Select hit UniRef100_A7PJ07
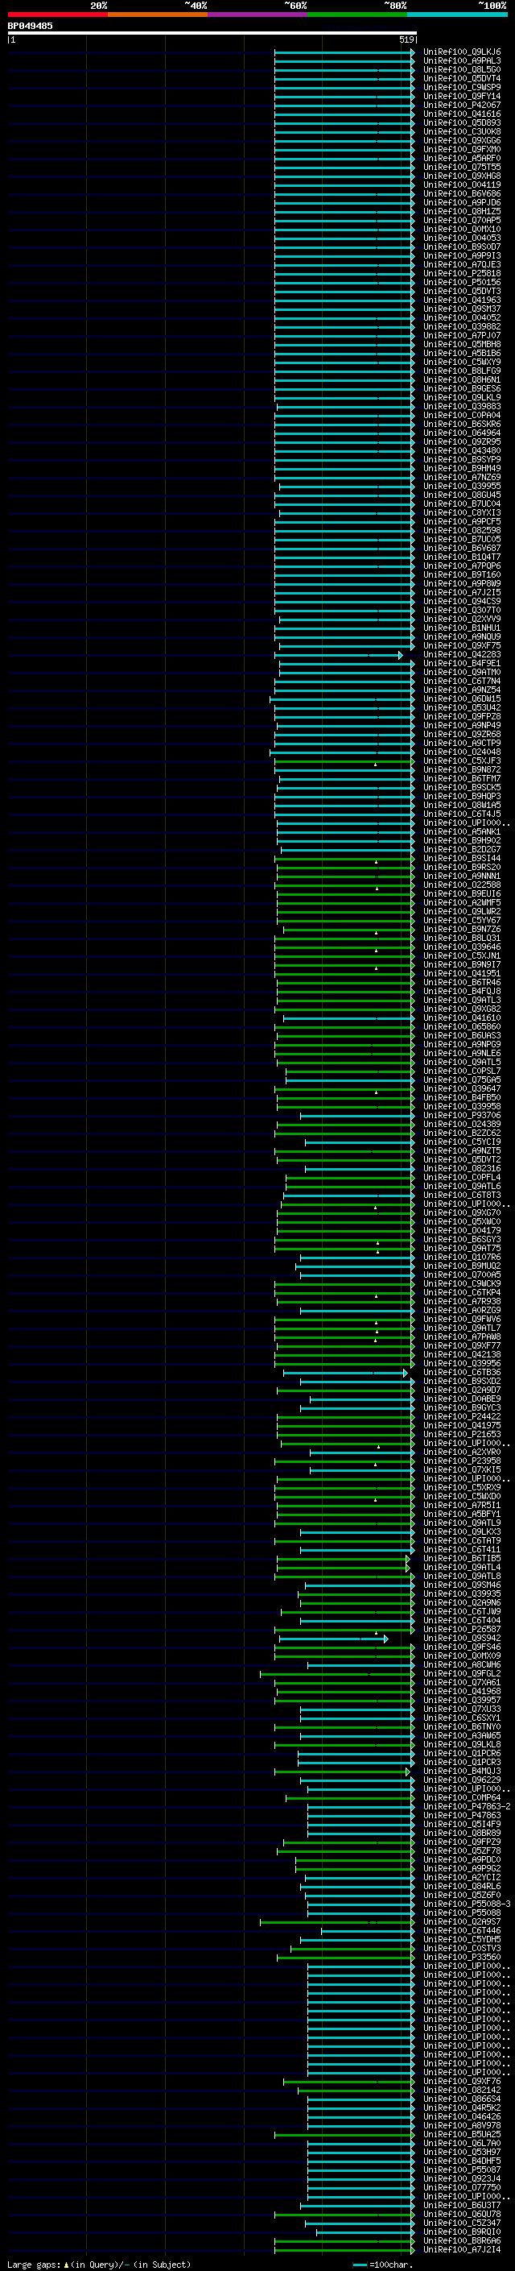The width and height of the screenshot is (515, 2271). (462, 336)
